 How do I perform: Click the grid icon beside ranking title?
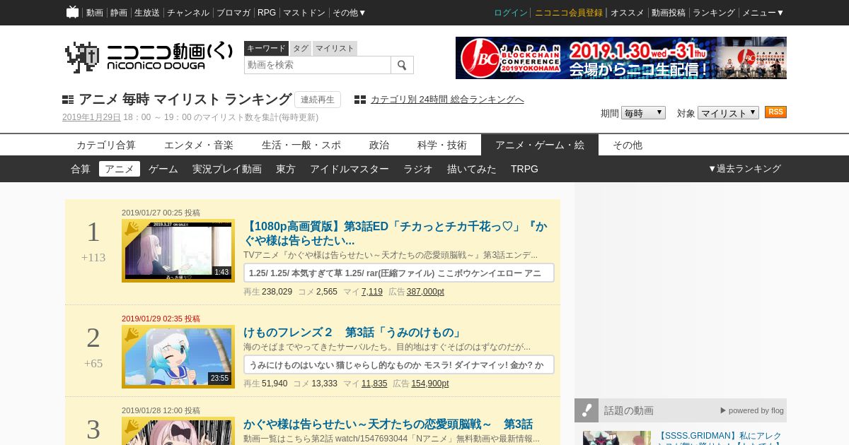point(68,100)
